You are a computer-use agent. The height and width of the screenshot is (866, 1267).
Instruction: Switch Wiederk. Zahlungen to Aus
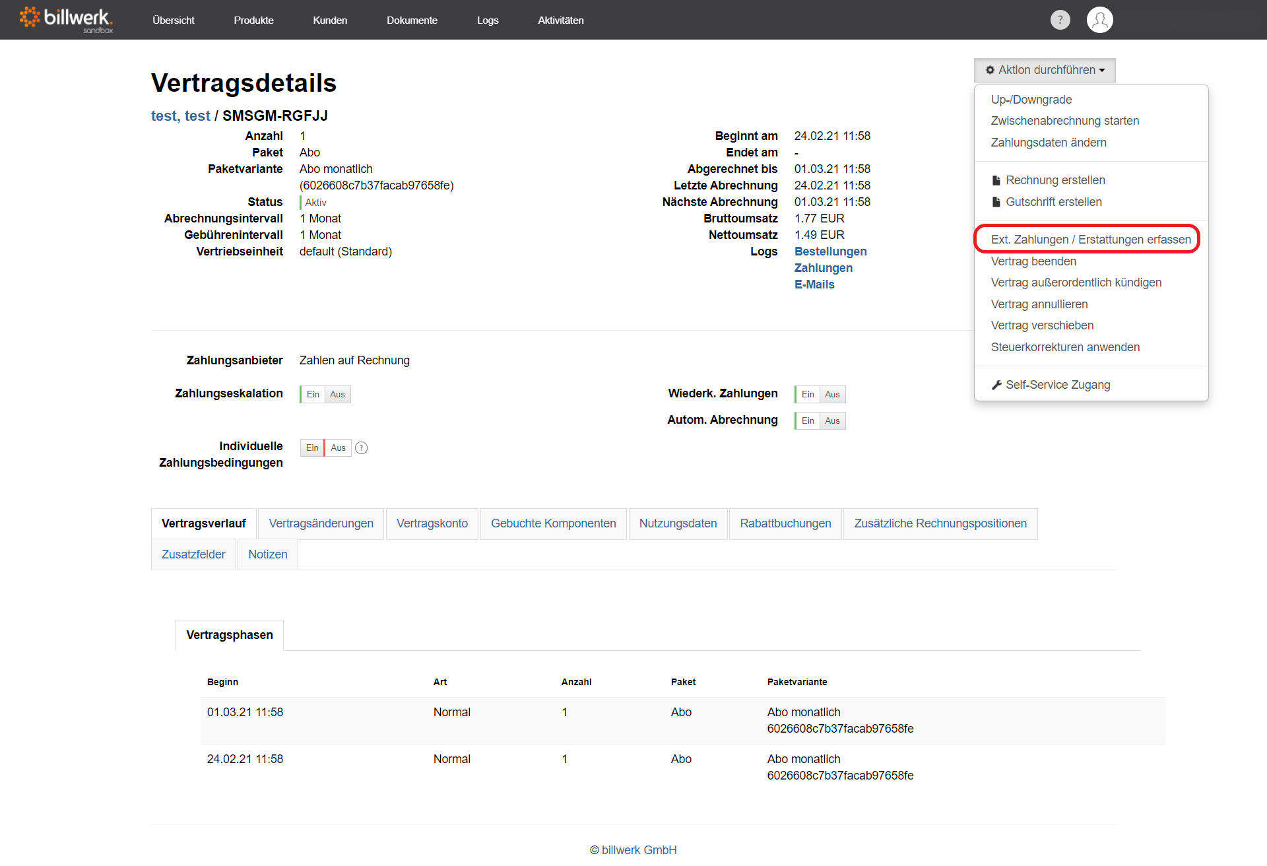pyautogui.click(x=832, y=394)
